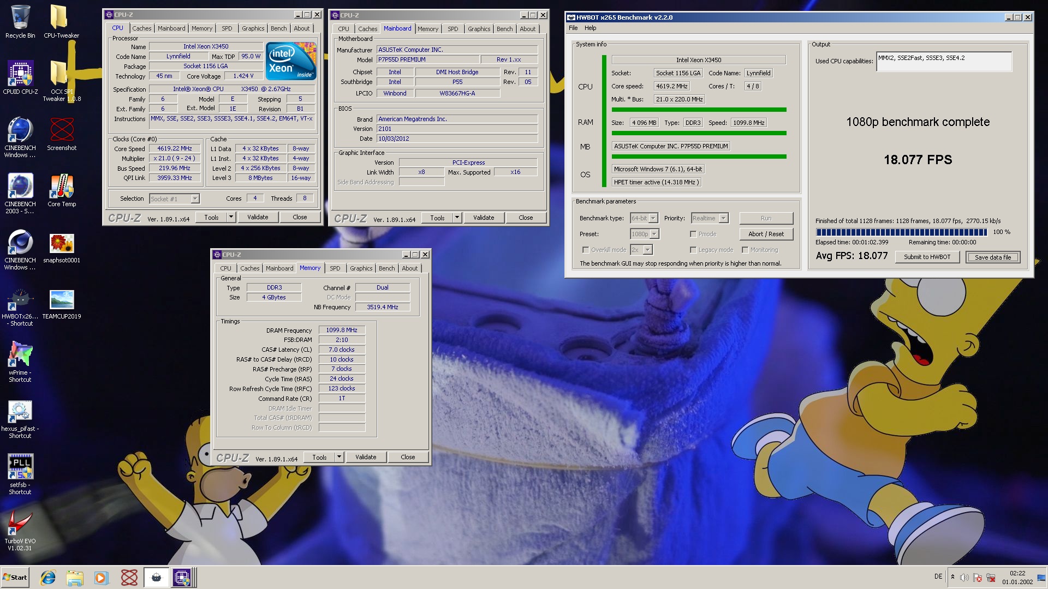
Task: Click Submit to HWBOT button
Action: [927, 257]
